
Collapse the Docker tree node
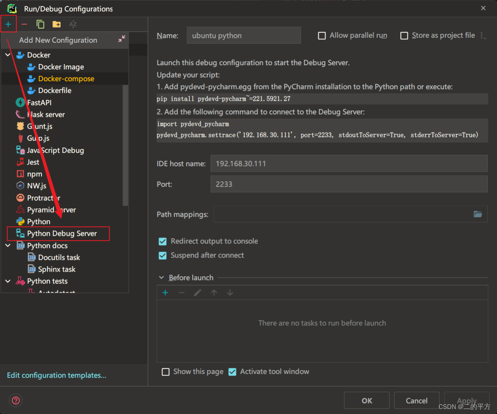pyautogui.click(x=8, y=55)
